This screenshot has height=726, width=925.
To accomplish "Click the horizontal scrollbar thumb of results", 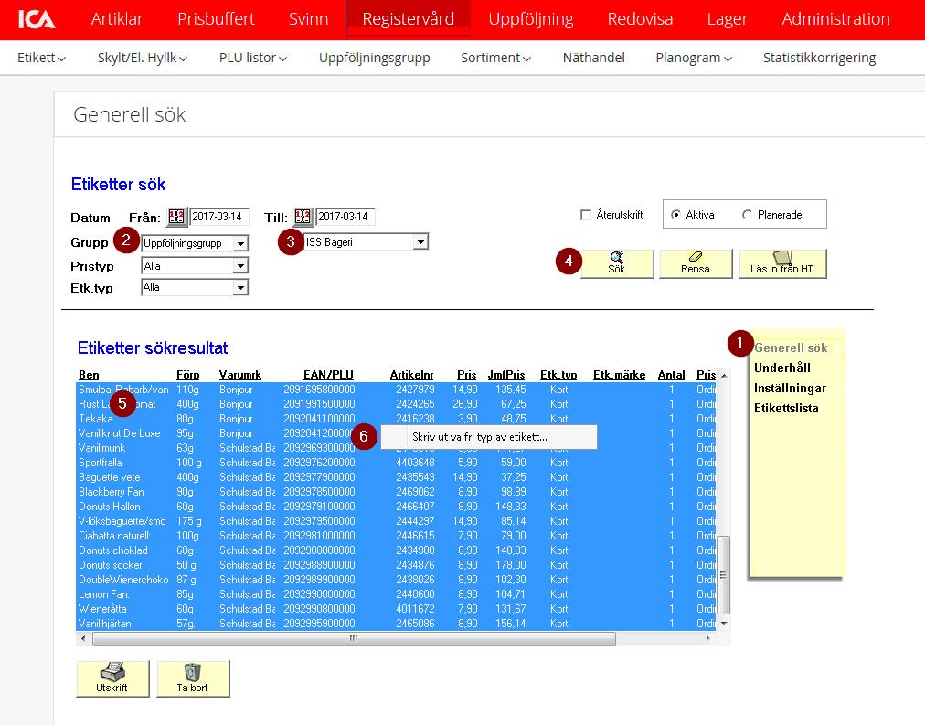I will [354, 638].
